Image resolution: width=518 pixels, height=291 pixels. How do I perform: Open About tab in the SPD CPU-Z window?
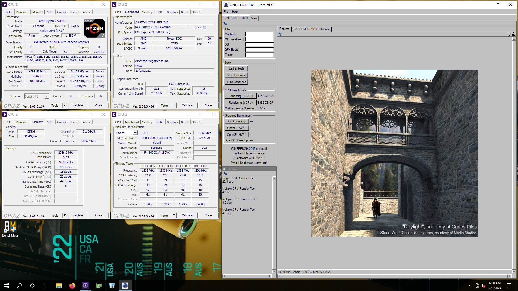click(x=196, y=122)
